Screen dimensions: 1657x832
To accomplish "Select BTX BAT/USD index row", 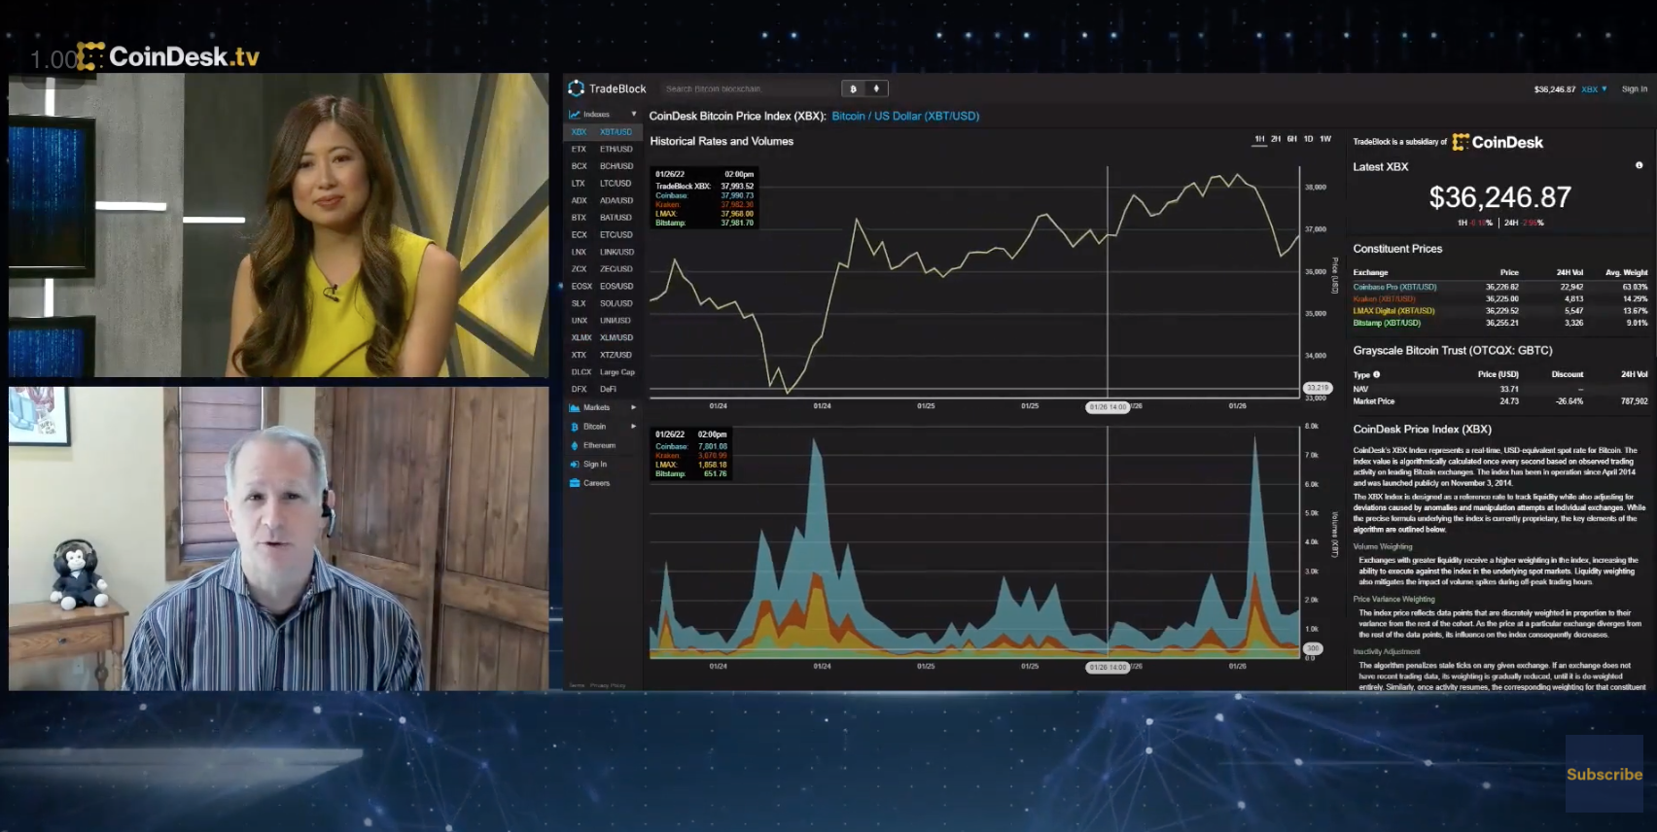I will pos(603,218).
